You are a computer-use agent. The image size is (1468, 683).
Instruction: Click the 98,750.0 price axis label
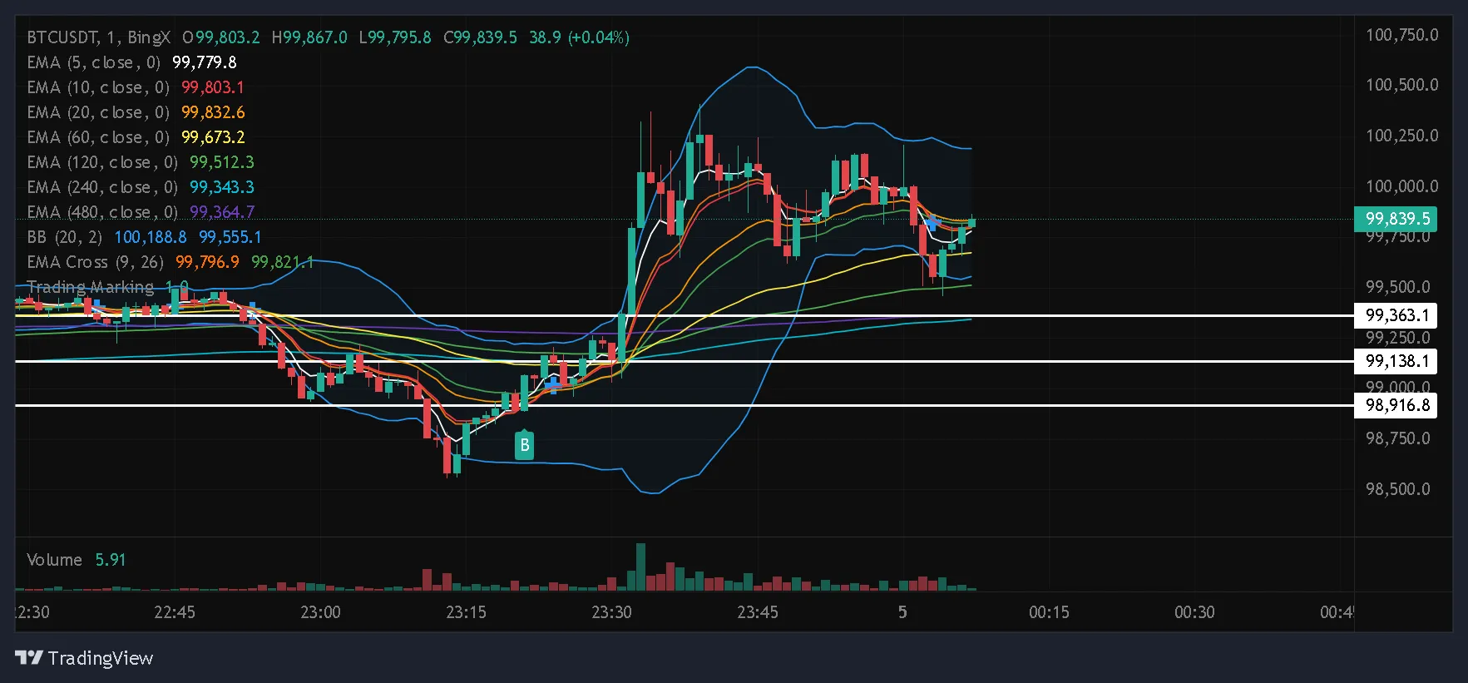[x=1397, y=438]
